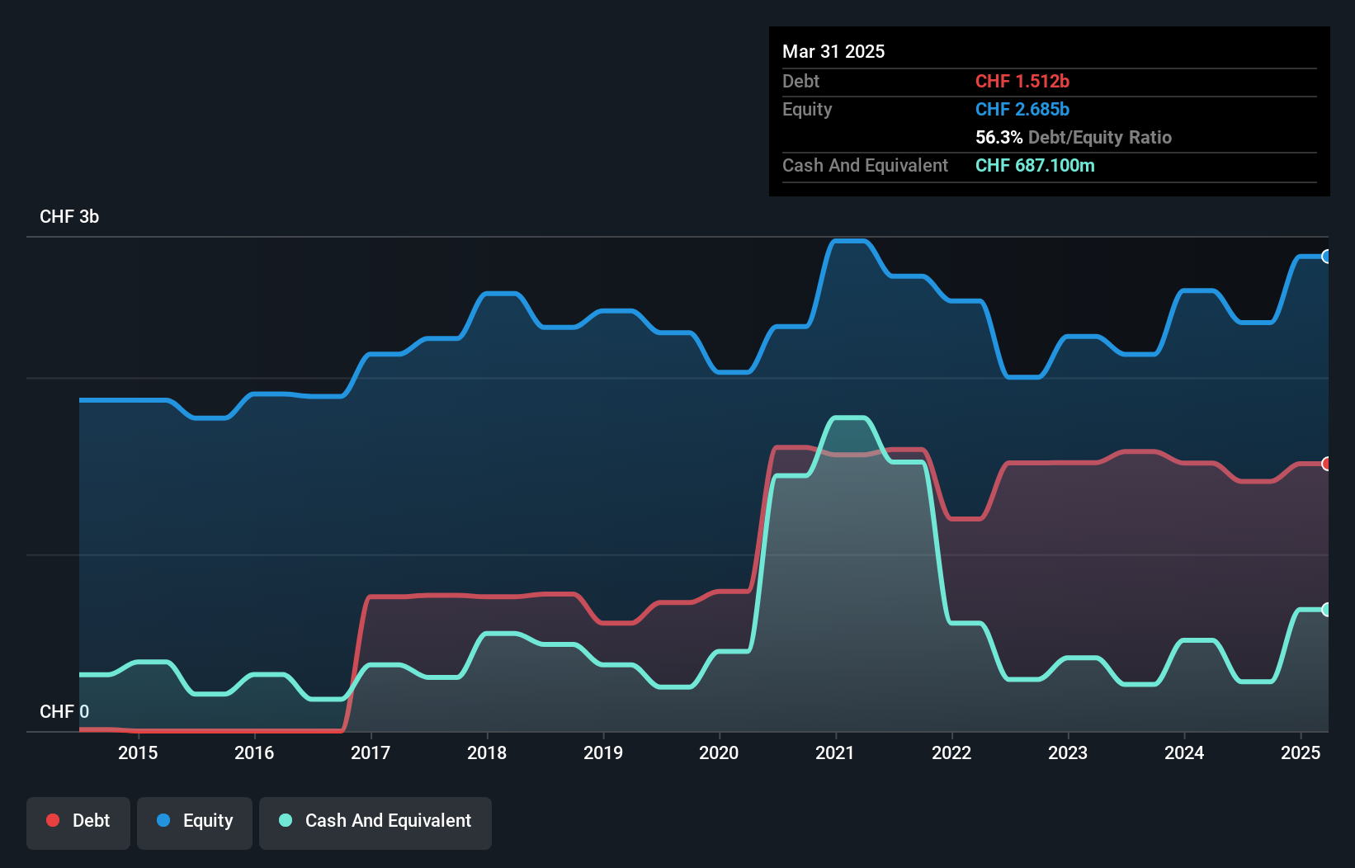Click the CHF 0 axis label
The height and width of the screenshot is (868, 1355).
tap(64, 711)
